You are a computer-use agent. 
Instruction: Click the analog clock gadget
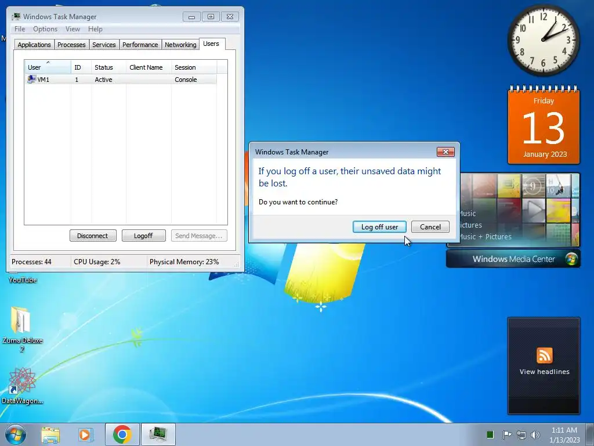pyautogui.click(x=543, y=40)
